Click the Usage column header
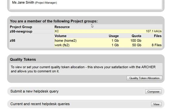This screenshot has width=194, height=109. click(114, 36)
